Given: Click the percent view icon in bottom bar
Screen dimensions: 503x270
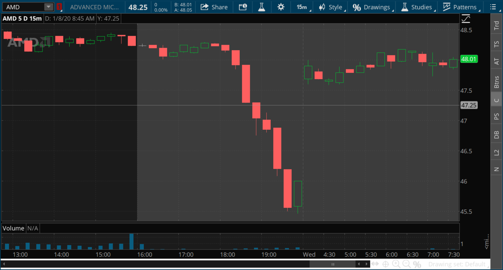Looking at the screenshot, I should (x=417, y=264).
